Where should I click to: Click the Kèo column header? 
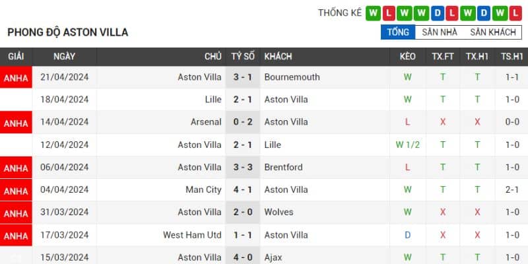pos(407,57)
